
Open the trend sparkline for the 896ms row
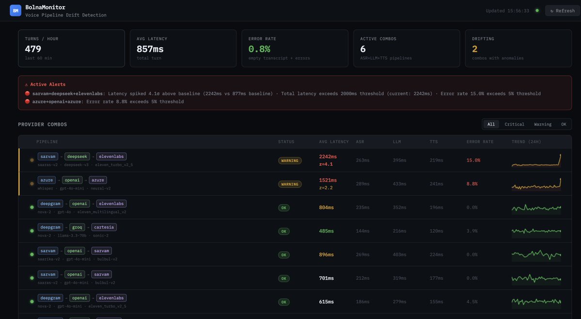pos(536,255)
